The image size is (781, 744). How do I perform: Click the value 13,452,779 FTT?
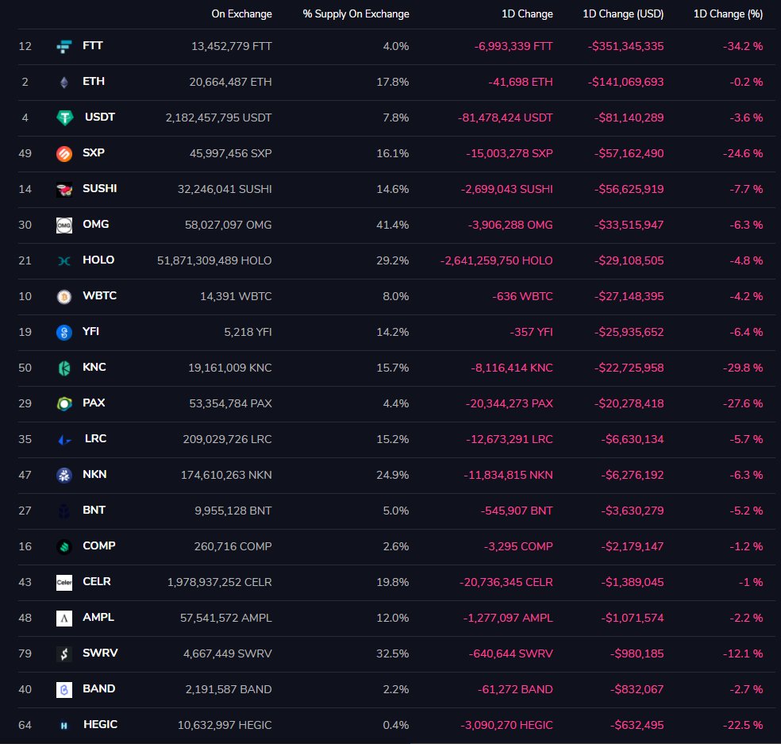(x=232, y=46)
